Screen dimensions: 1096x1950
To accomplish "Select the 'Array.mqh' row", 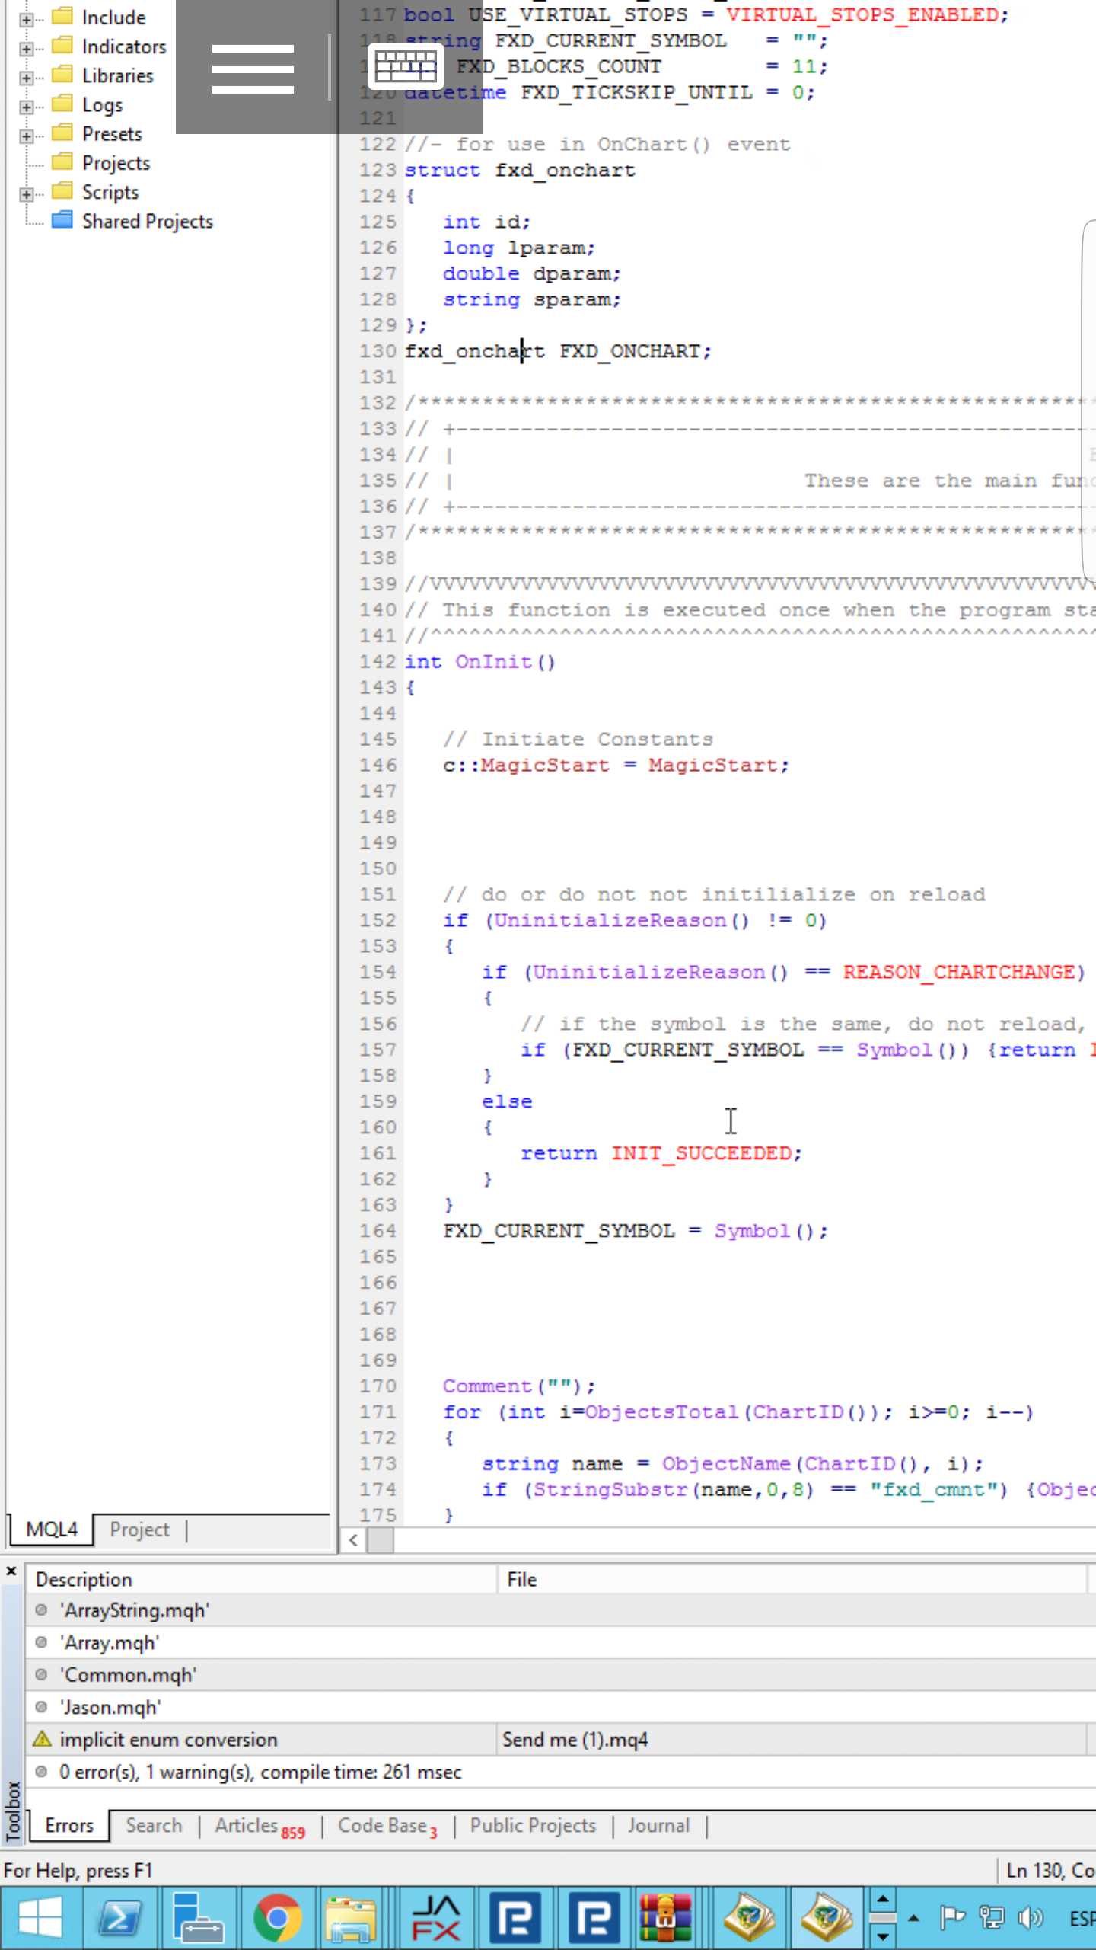I will (x=561, y=1643).
